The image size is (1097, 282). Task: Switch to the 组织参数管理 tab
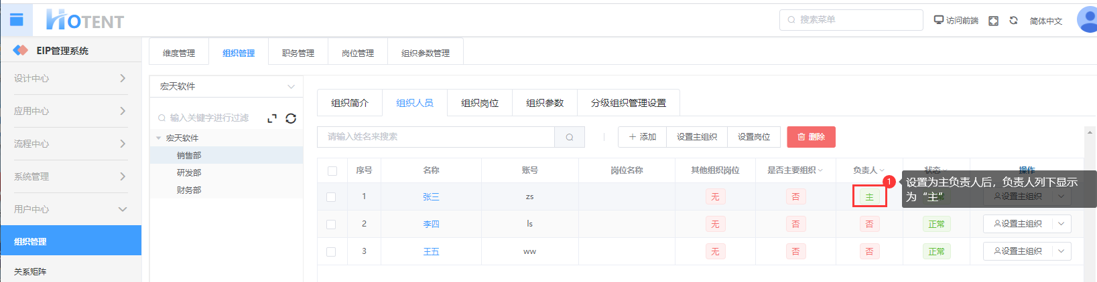(x=426, y=53)
